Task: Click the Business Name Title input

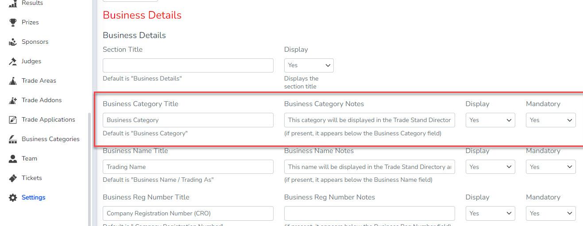Action: (x=188, y=167)
